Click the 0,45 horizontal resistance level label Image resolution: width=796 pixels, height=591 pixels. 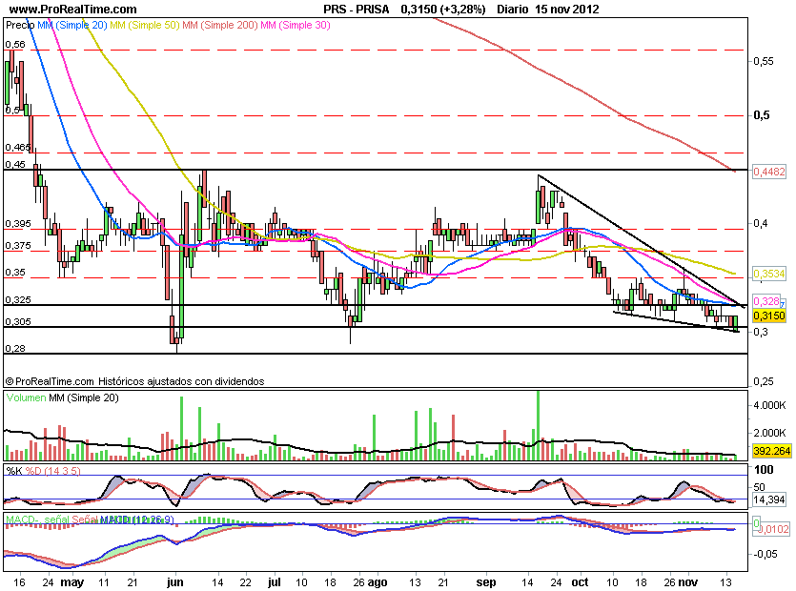pos(14,164)
